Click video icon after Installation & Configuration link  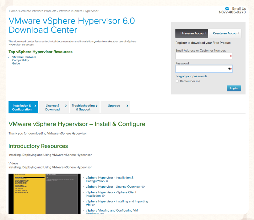point(107,181)
